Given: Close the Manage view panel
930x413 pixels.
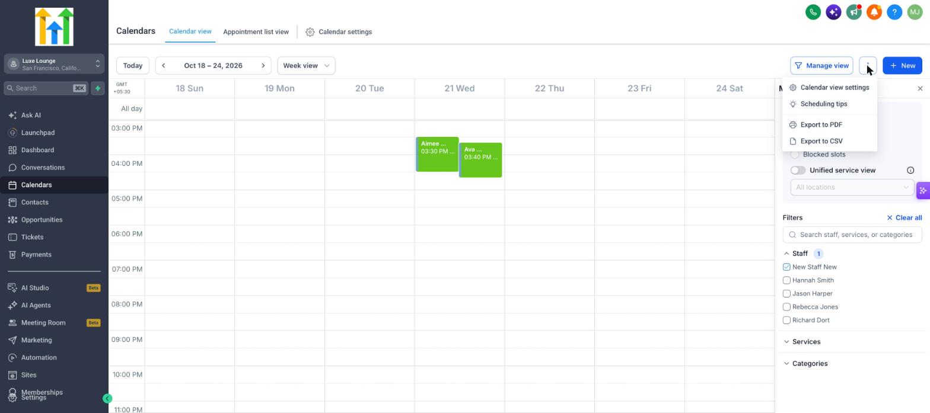Looking at the screenshot, I should (x=920, y=88).
